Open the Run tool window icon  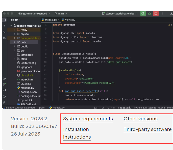pyautogui.click(x=4, y=84)
